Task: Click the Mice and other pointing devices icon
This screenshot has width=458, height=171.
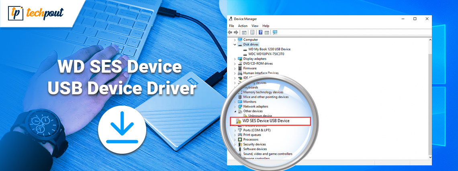Action: [240, 97]
